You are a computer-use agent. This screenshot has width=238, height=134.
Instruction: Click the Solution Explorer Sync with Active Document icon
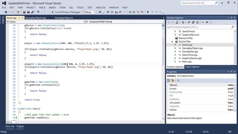coord(189,22)
